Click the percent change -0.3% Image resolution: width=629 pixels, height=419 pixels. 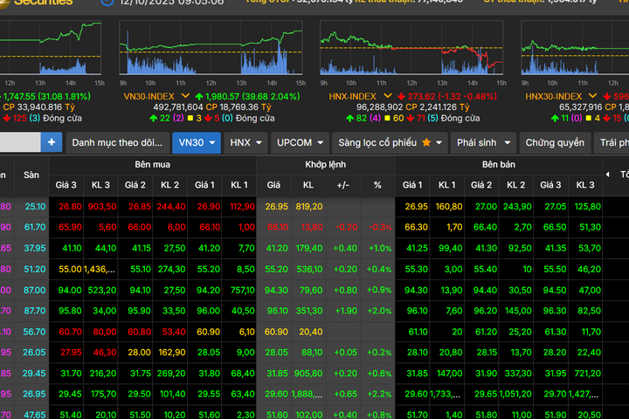tap(380, 227)
